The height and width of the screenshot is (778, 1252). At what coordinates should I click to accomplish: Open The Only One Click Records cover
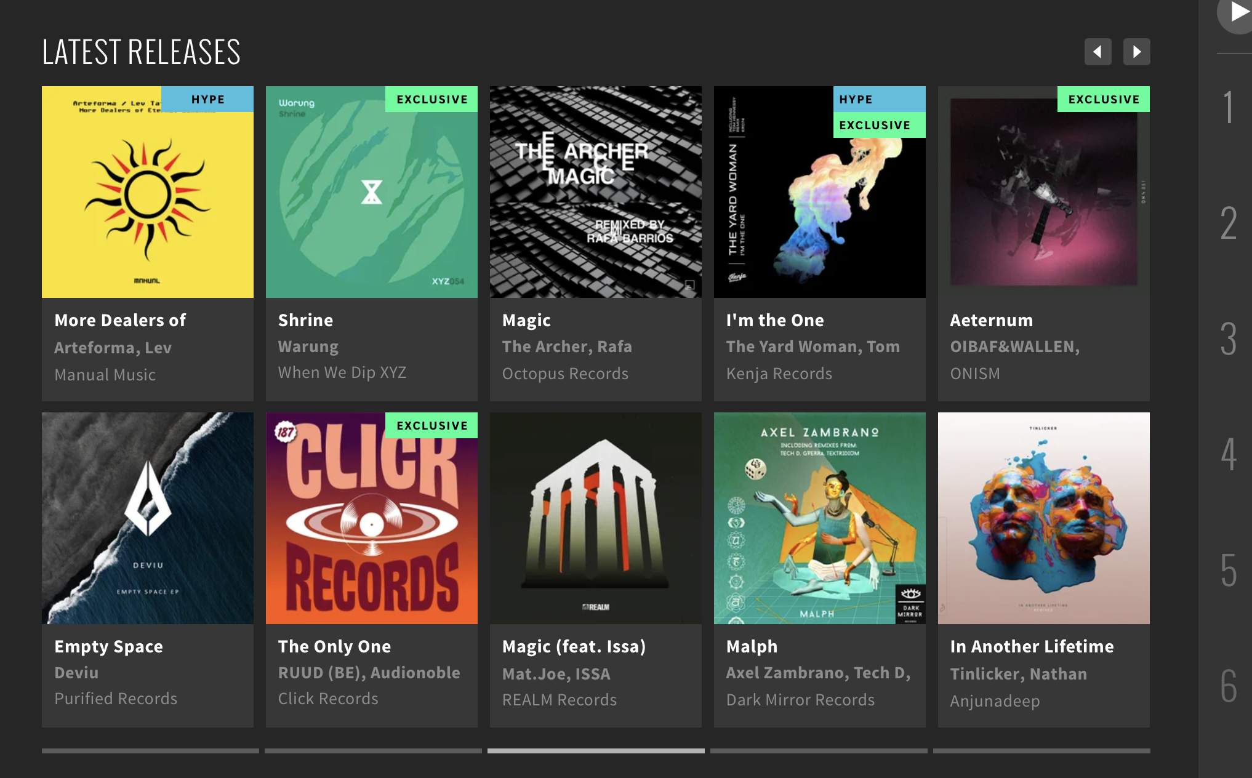pos(372,518)
